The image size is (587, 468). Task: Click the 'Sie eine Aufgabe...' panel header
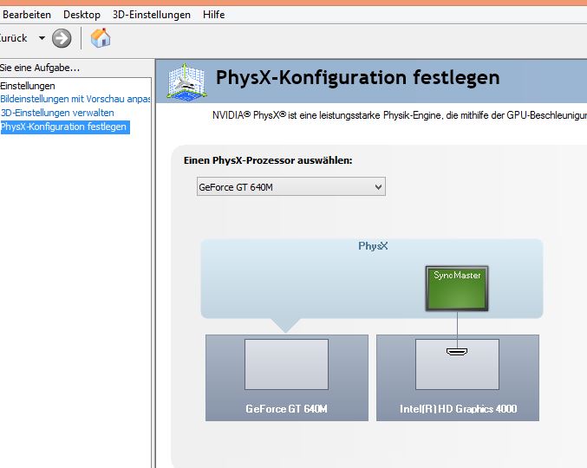point(40,68)
